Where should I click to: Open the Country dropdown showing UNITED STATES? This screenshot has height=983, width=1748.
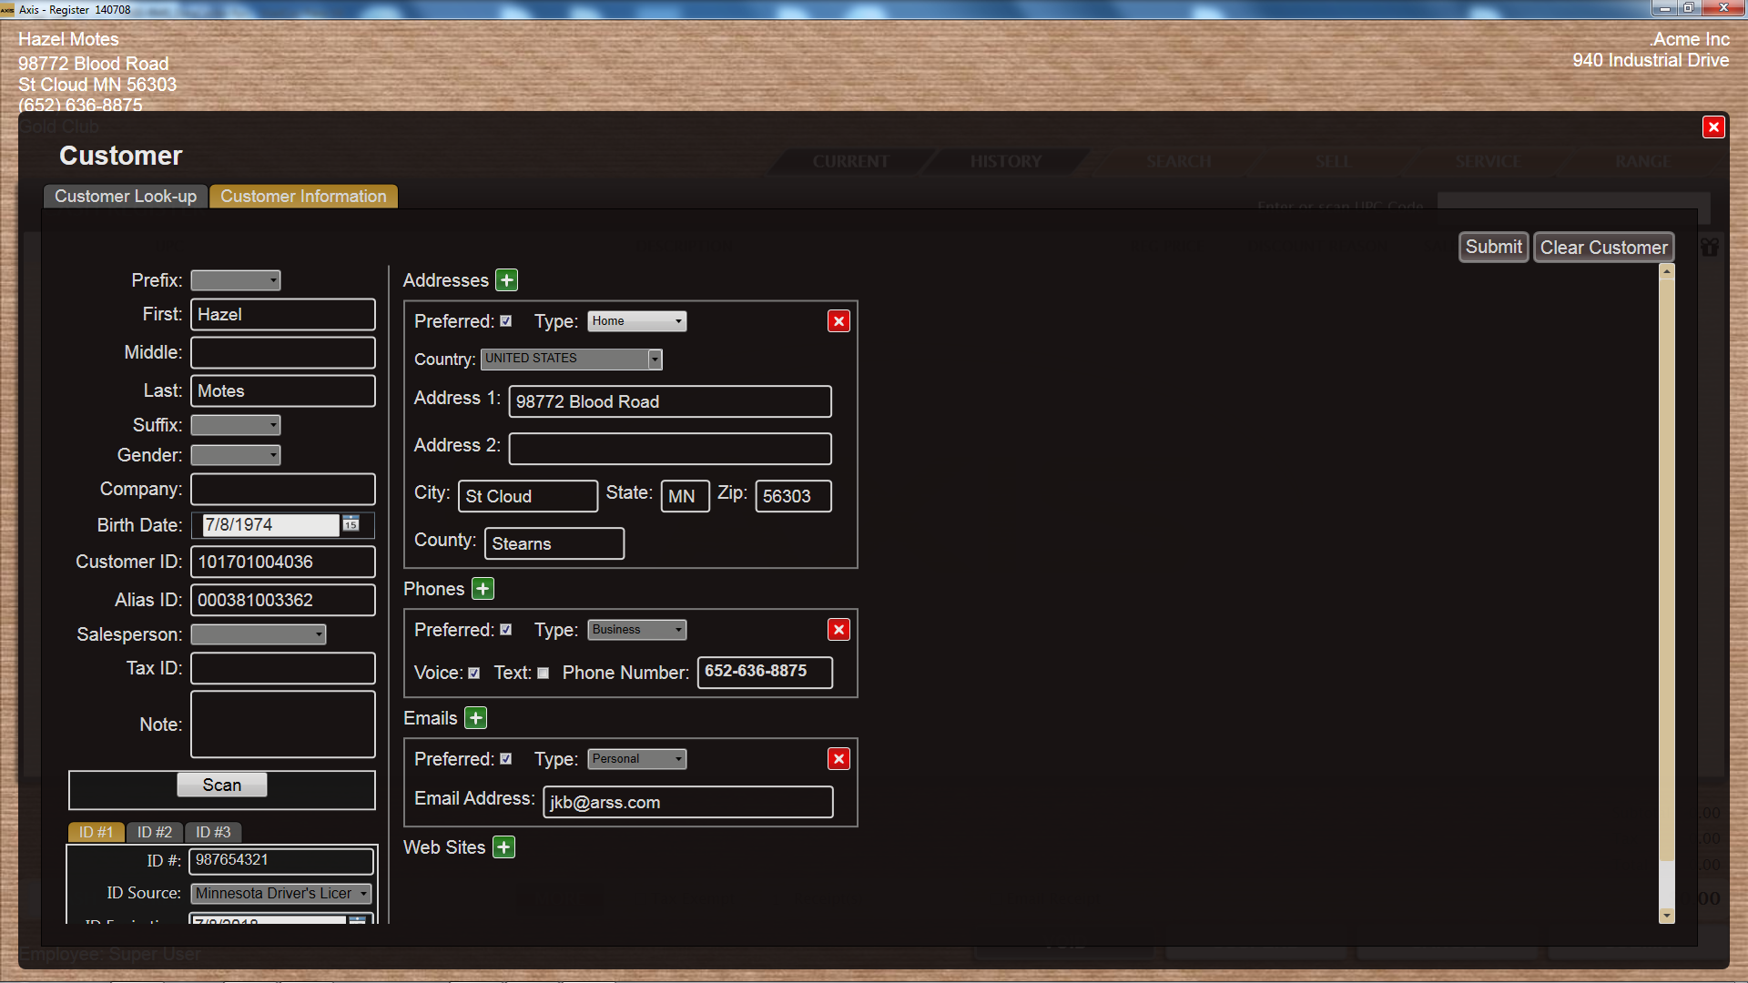point(572,360)
